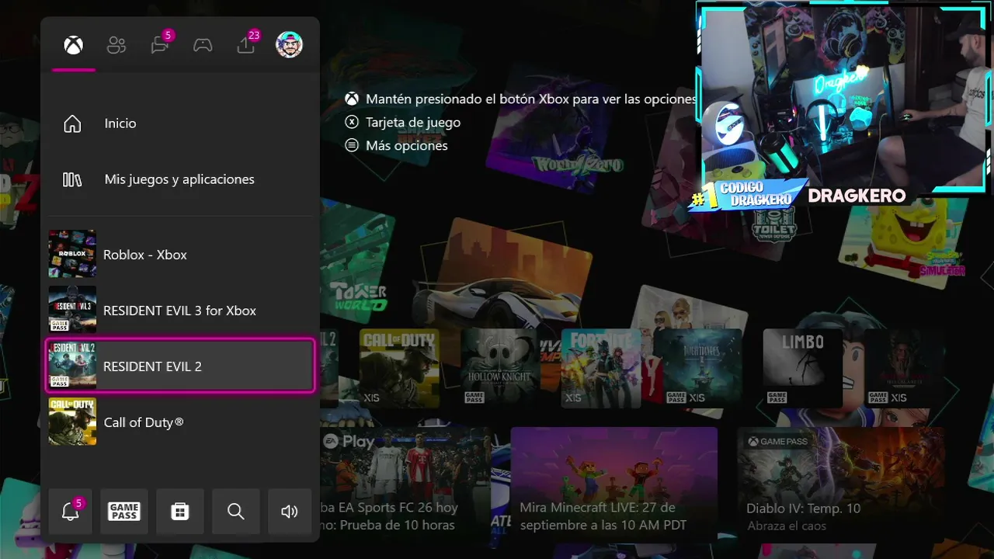Open the LIMBO dashboard tile
Screen dimensions: 994x559
[803, 368]
